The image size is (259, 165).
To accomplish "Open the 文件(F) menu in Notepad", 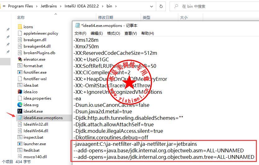I will [x=80, y=33].
